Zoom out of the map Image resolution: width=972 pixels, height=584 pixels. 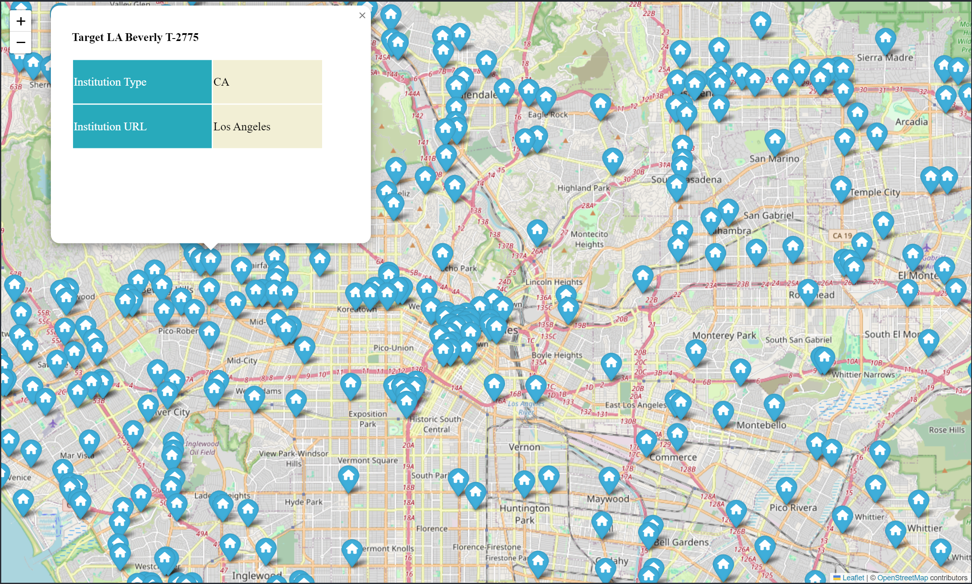[x=21, y=42]
